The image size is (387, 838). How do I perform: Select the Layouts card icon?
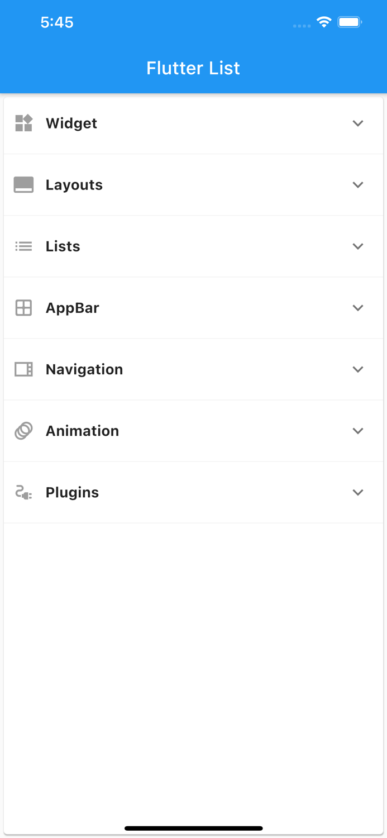[23, 185]
